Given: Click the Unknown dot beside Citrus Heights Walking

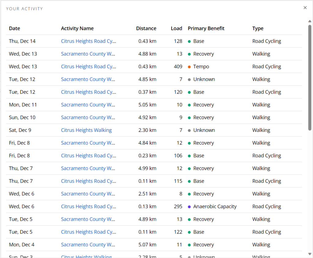Looking at the screenshot, I should point(189,130).
